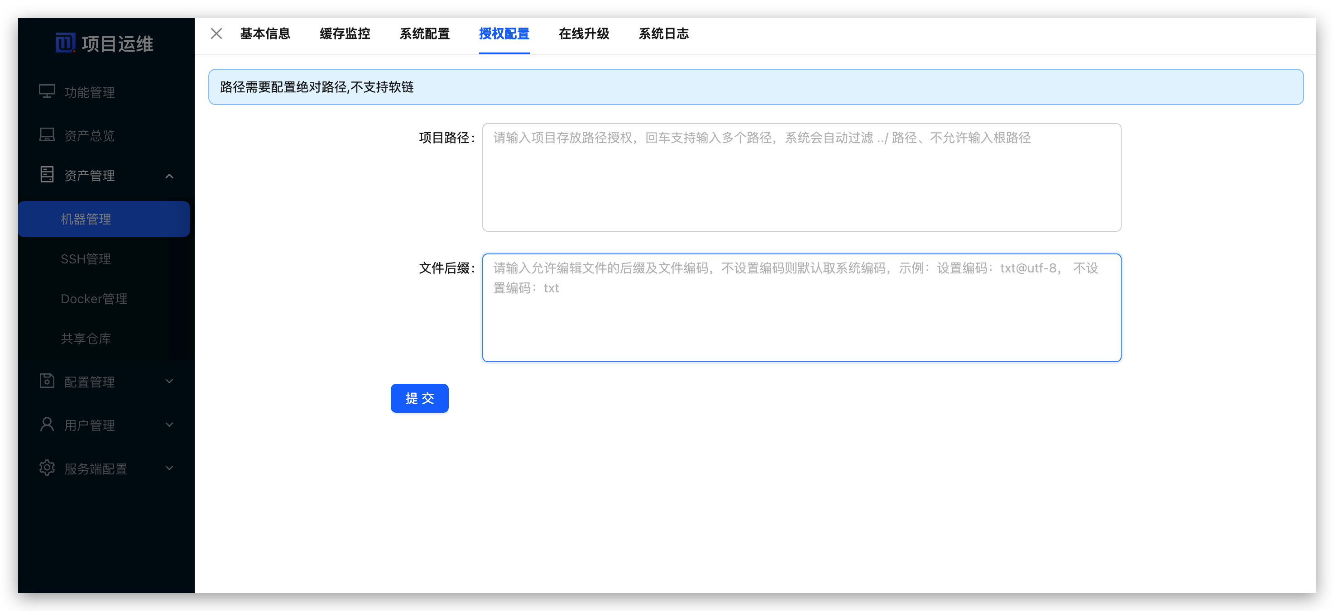Expand the 服务端配置 menu section

pos(169,468)
